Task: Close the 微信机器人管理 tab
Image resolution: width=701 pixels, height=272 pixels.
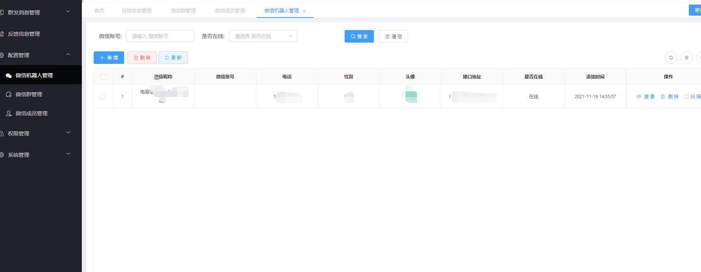Action: 304,11
